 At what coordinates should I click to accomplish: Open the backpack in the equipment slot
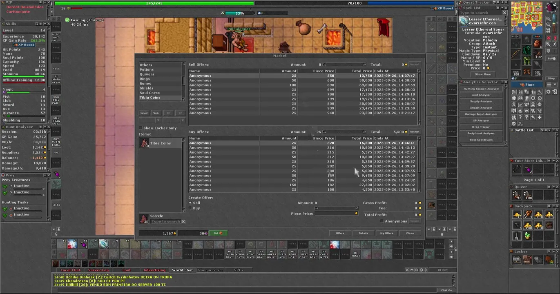tap(538, 44)
